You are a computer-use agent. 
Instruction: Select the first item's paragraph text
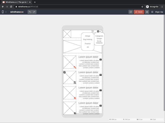click(89, 64)
